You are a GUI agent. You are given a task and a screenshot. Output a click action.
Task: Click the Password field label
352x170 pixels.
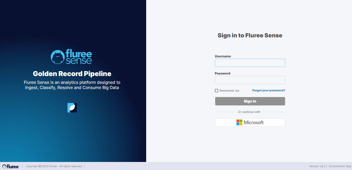[x=223, y=73]
